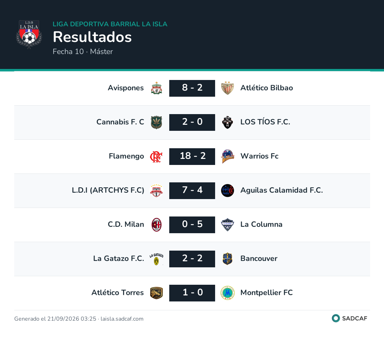Screen dimensions: 384x337
Task: Click the Montpellier FC circular crest
Action: (x=228, y=293)
